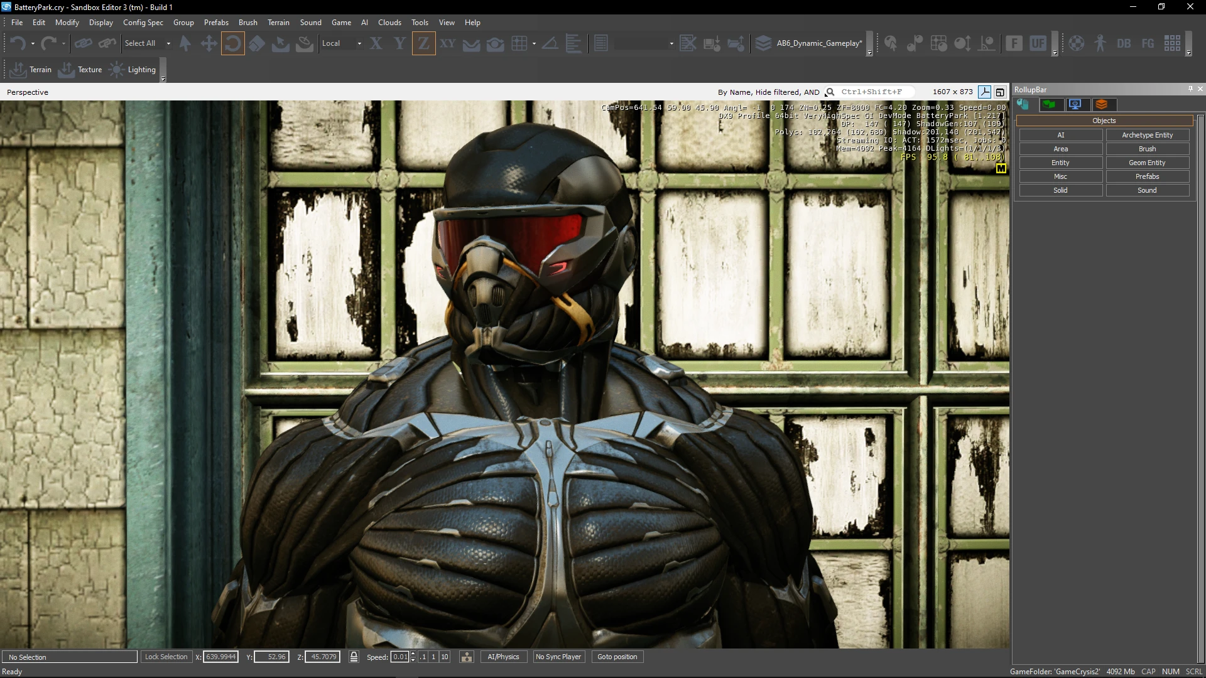Open the Terrain menu
Image resolution: width=1206 pixels, height=678 pixels.
(x=278, y=23)
